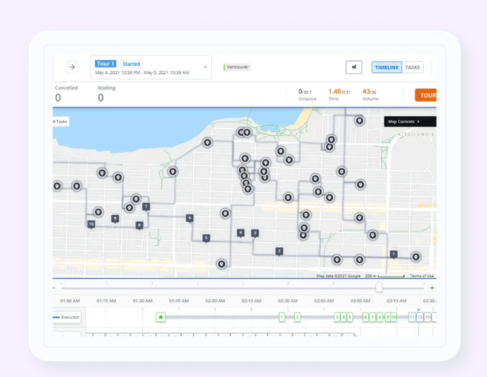487x377 pixels.
Task: Click the Executed legend item
Action: point(66,318)
